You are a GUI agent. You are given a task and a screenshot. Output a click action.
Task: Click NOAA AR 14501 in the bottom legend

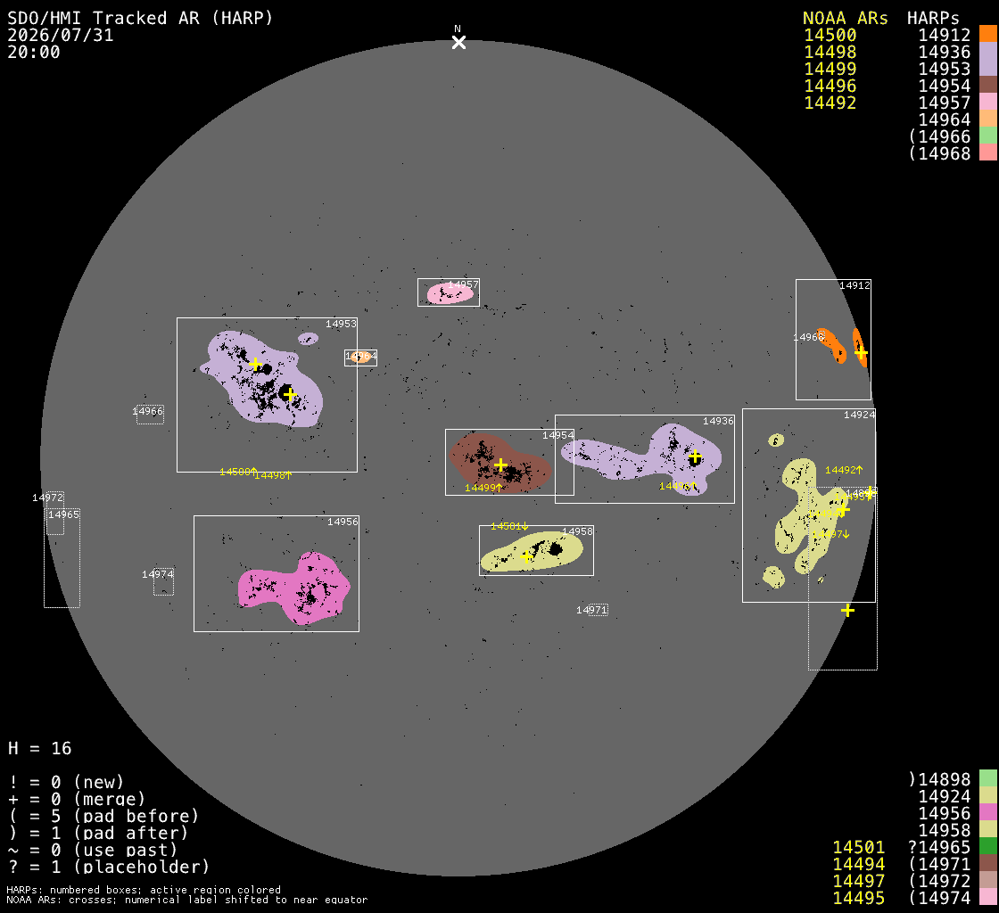coord(859,847)
